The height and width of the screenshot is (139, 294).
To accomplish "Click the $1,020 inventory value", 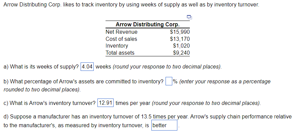I will point(181,46).
